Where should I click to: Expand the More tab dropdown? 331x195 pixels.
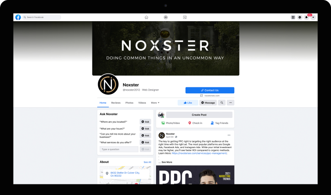(x=155, y=103)
